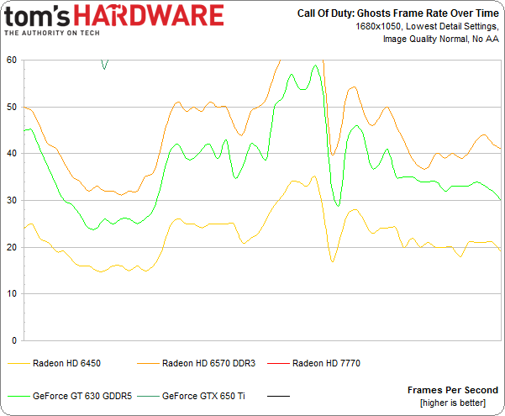Click 'The Authority on Tech' tagline
This screenshot has height=416, width=505.
[52, 33]
